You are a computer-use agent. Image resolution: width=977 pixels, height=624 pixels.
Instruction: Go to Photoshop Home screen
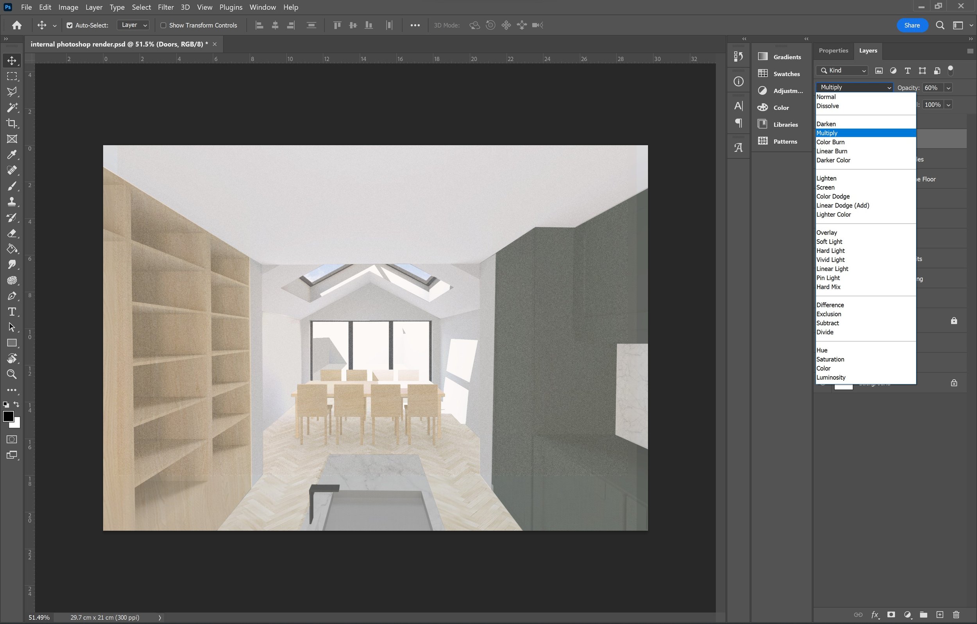17,25
